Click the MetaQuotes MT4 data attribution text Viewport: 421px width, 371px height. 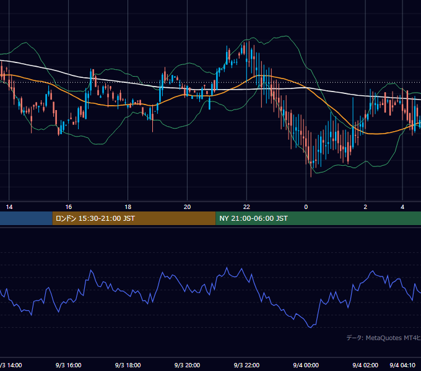(383, 338)
